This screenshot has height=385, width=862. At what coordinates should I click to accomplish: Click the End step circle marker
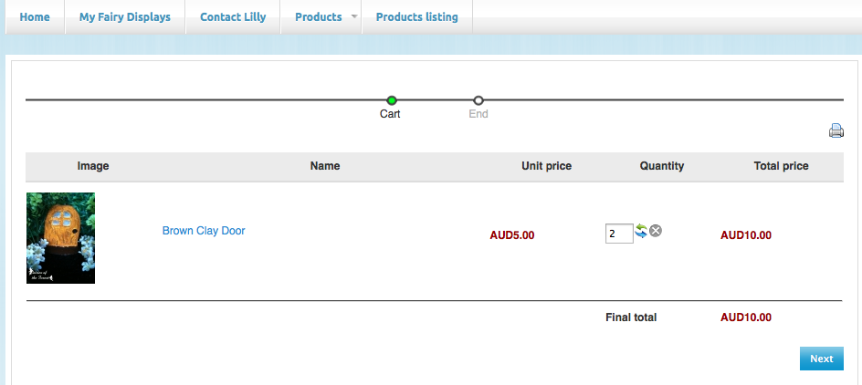click(x=478, y=100)
